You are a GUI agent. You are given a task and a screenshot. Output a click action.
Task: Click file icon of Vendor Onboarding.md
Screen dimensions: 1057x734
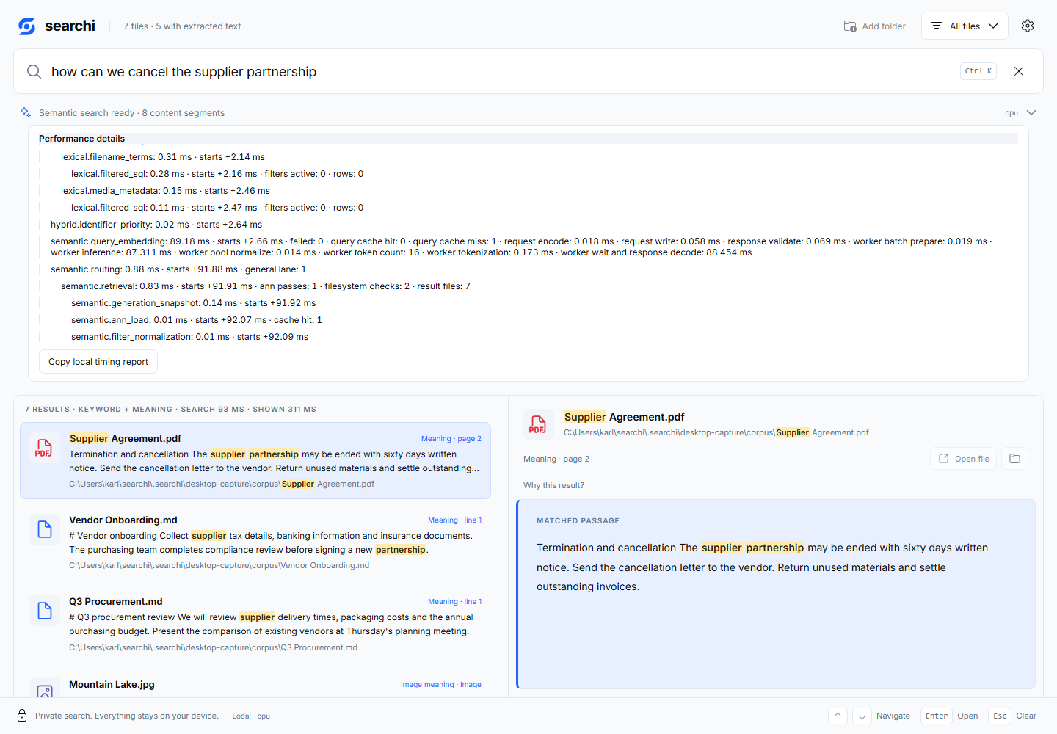point(44,529)
